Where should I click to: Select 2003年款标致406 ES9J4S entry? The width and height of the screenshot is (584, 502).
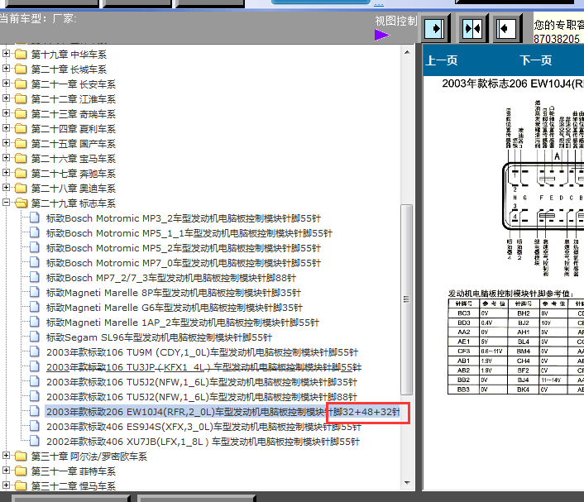203,427
